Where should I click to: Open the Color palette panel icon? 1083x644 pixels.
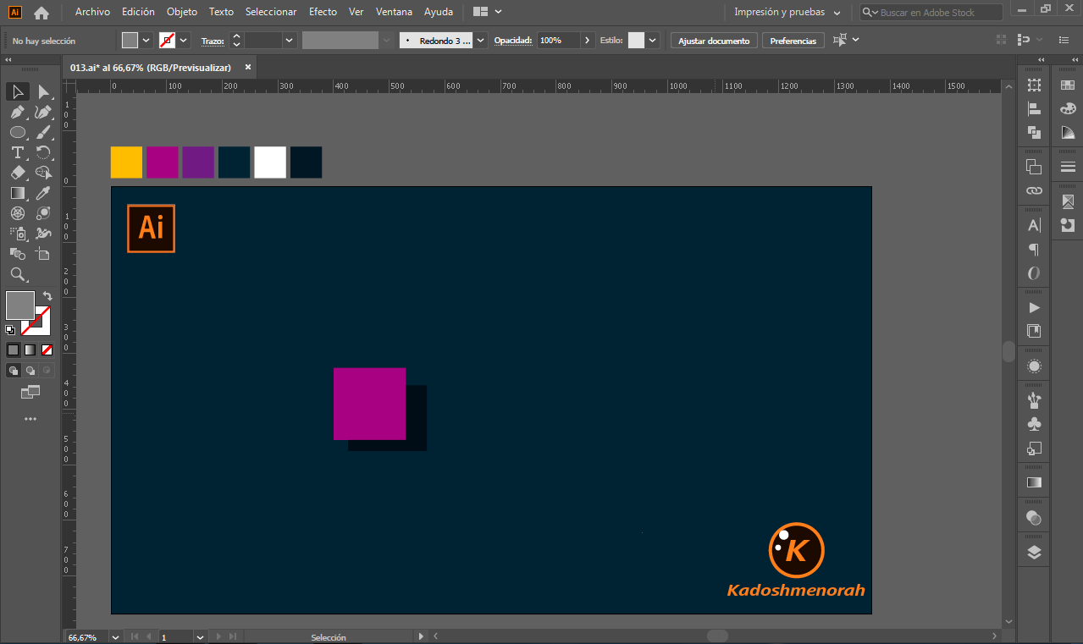[1068, 109]
